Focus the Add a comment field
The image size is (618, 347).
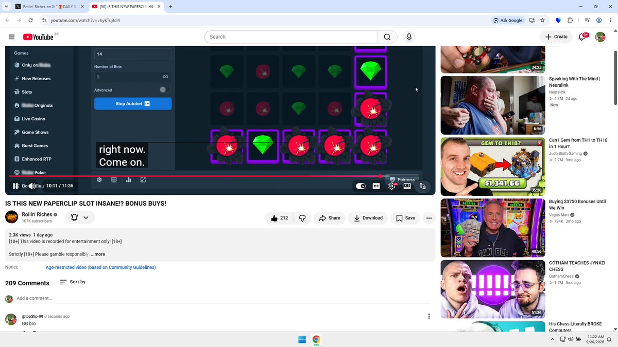(x=224, y=298)
